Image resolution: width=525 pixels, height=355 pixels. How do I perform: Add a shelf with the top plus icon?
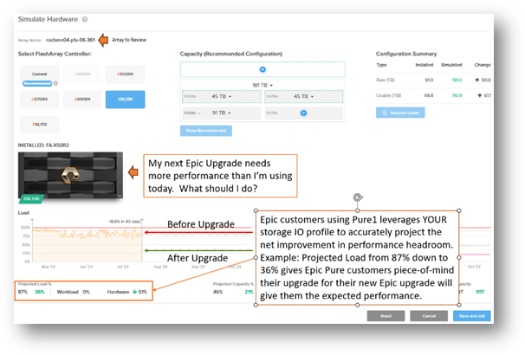coord(262,69)
